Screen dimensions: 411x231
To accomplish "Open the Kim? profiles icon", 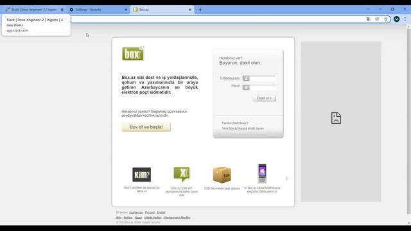I will [x=141, y=175].
